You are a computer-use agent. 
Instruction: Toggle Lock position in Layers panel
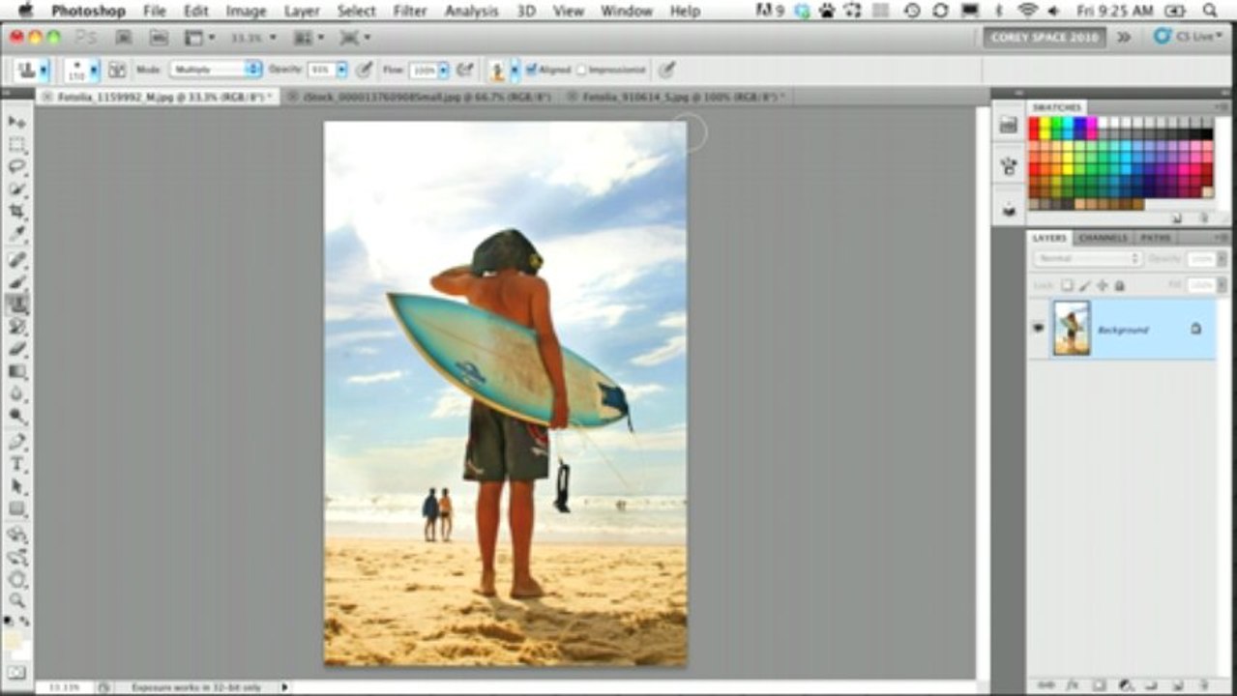pos(1103,285)
